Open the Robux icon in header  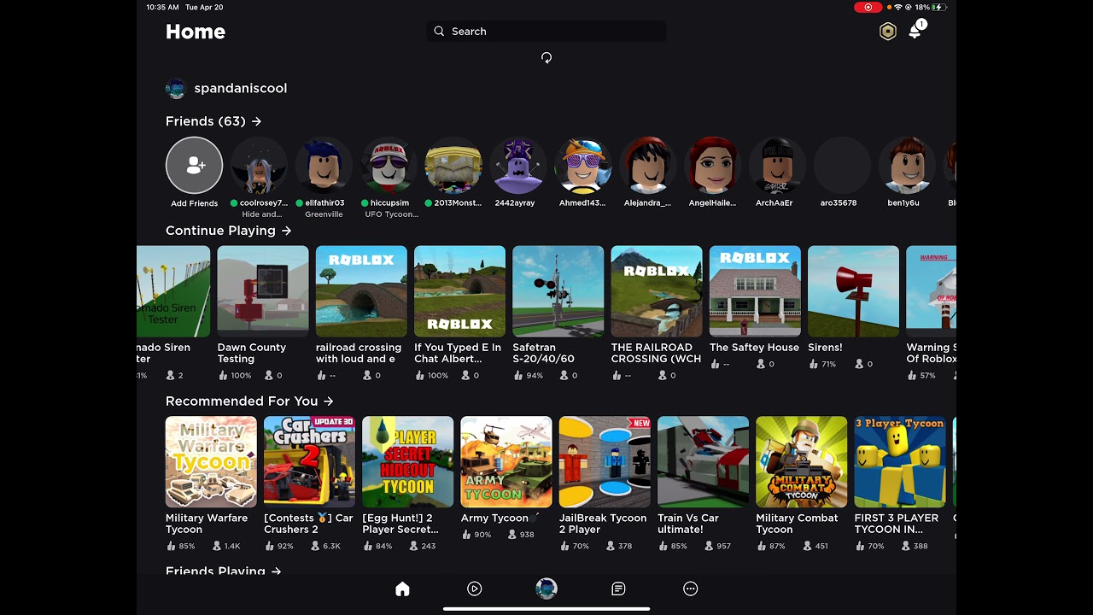(888, 32)
